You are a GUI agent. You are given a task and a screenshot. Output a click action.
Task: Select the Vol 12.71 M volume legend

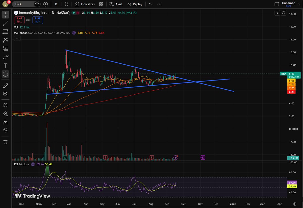tap(22, 27)
